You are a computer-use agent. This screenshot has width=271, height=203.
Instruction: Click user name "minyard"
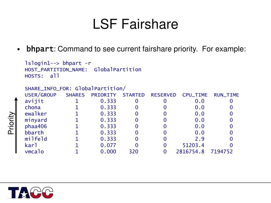[x=36, y=120]
